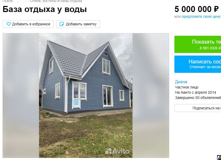Click the предложите свою цену link
The image size is (221, 160).
pos(201,16)
